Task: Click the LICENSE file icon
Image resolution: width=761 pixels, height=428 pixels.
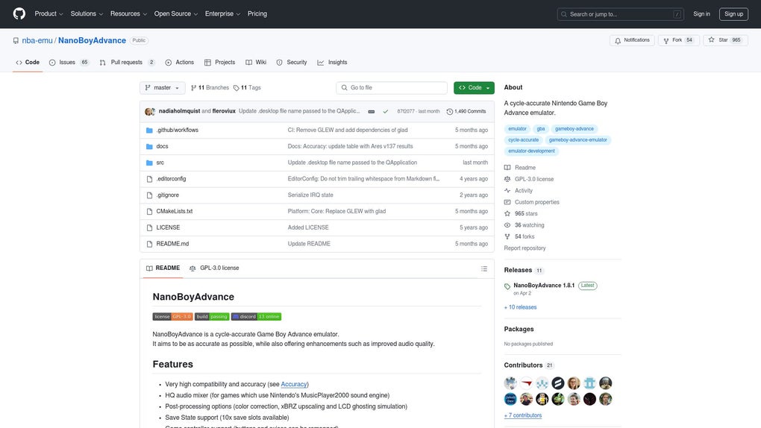Action: point(149,227)
